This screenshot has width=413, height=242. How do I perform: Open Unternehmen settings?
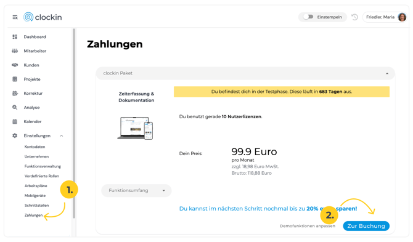pos(36,156)
